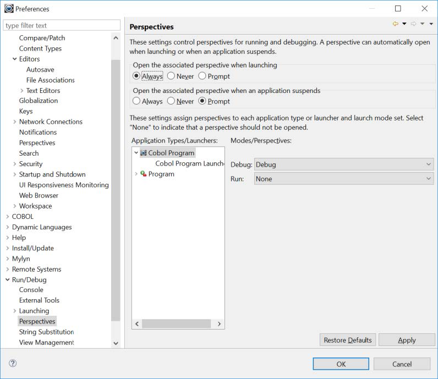Viewport: 438px width, 379px height.
Task: Click the launchers list horizontal scrollbar thumb
Action: point(176,323)
